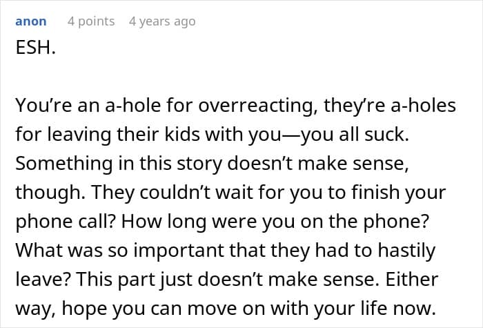Click the line starting with though. They couldn't
483x328 pixels.
pos(230,193)
